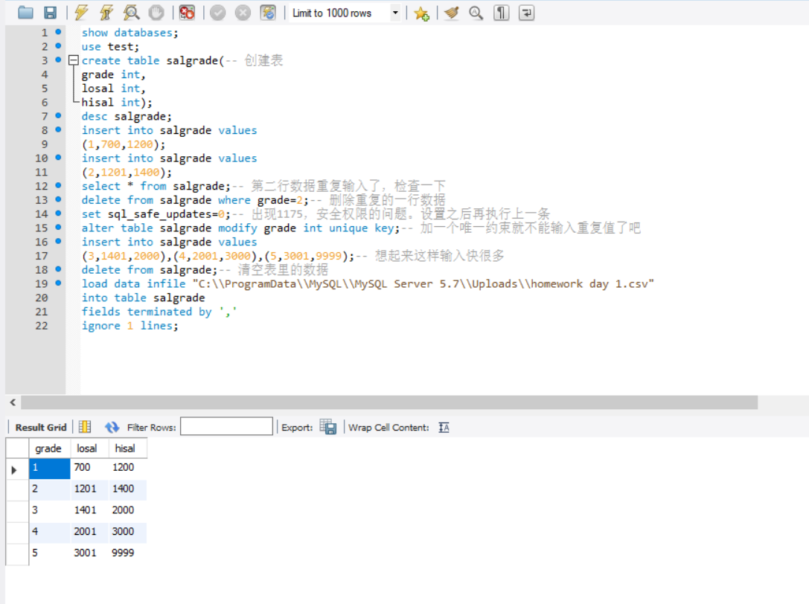Execute the query with the lightning bolt icon
This screenshot has height=604, width=809.
82,13
